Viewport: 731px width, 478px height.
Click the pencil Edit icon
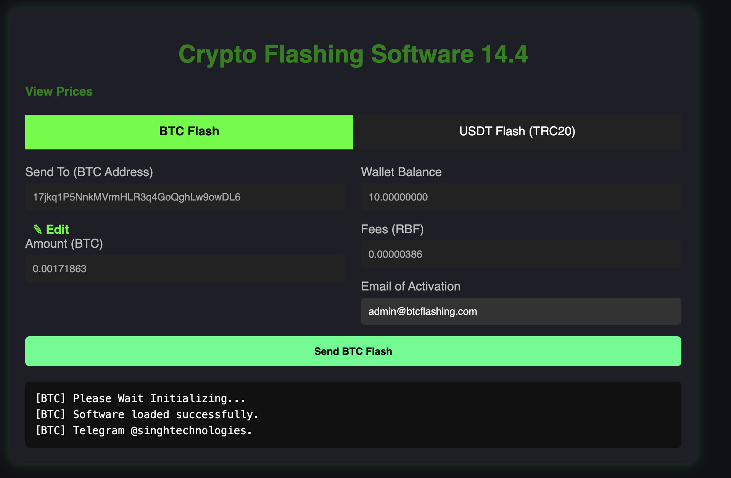37,229
